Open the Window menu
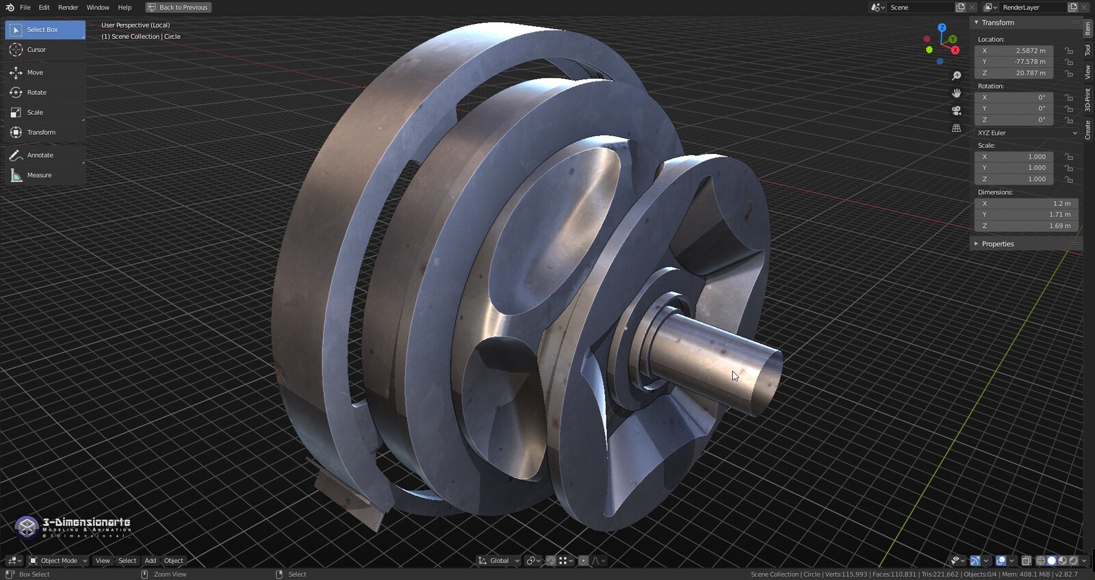Screen dimensions: 1095x580 [x=98, y=7]
